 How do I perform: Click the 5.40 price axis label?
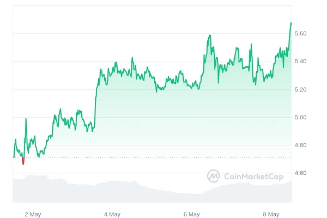pyautogui.click(x=301, y=62)
